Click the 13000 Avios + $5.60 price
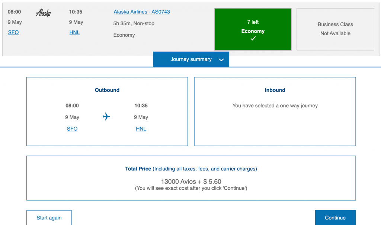Image resolution: width=381 pixels, height=225 pixels. click(x=191, y=182)
